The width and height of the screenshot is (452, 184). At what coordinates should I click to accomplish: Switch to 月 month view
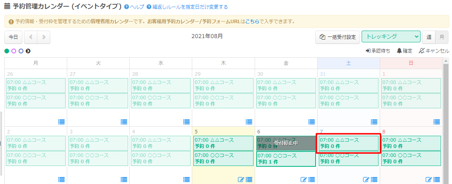[x=442, y=37]
